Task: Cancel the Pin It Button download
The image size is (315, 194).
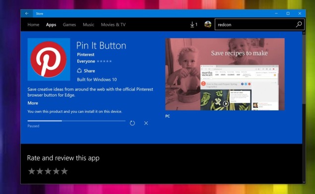Action: (x=146, y=123)
